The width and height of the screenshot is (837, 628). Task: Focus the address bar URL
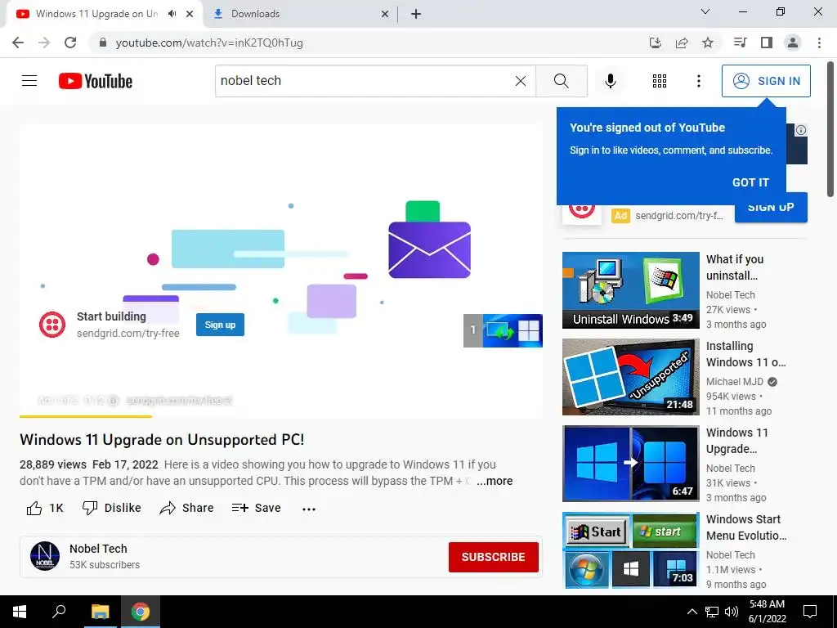coord(209,43)
